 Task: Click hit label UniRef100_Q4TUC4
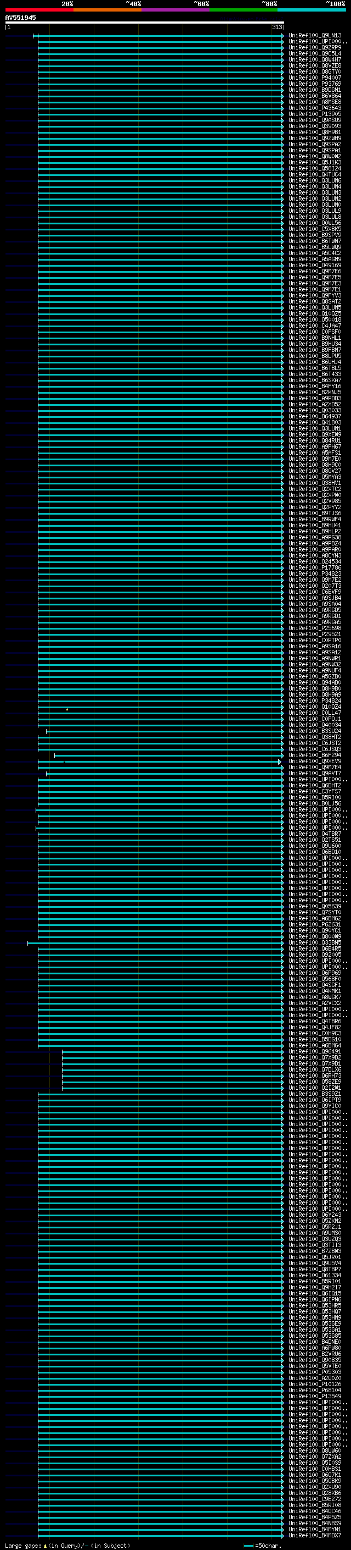pos(315,174)
